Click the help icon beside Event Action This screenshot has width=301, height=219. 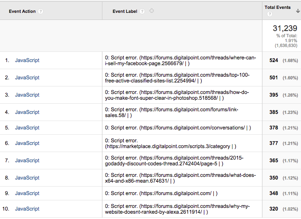click(41, 12)
